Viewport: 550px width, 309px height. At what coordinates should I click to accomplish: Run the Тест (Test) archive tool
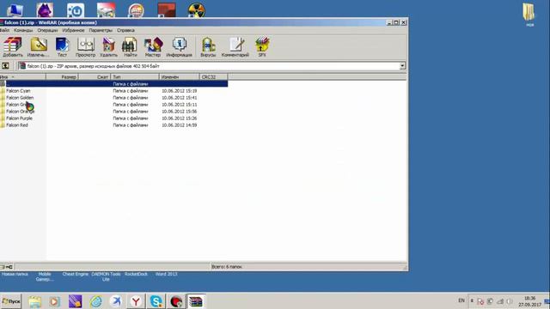point(62,47)
